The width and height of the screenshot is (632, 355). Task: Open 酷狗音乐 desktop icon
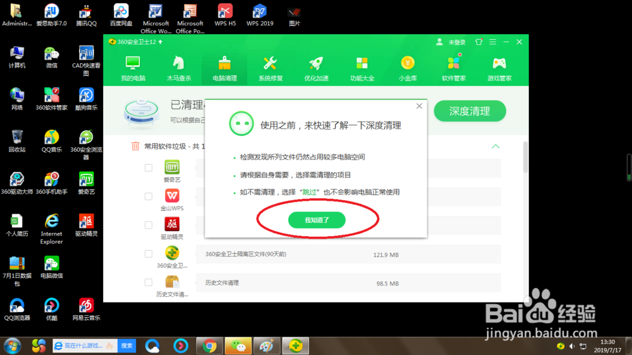(x=86, y=99)
